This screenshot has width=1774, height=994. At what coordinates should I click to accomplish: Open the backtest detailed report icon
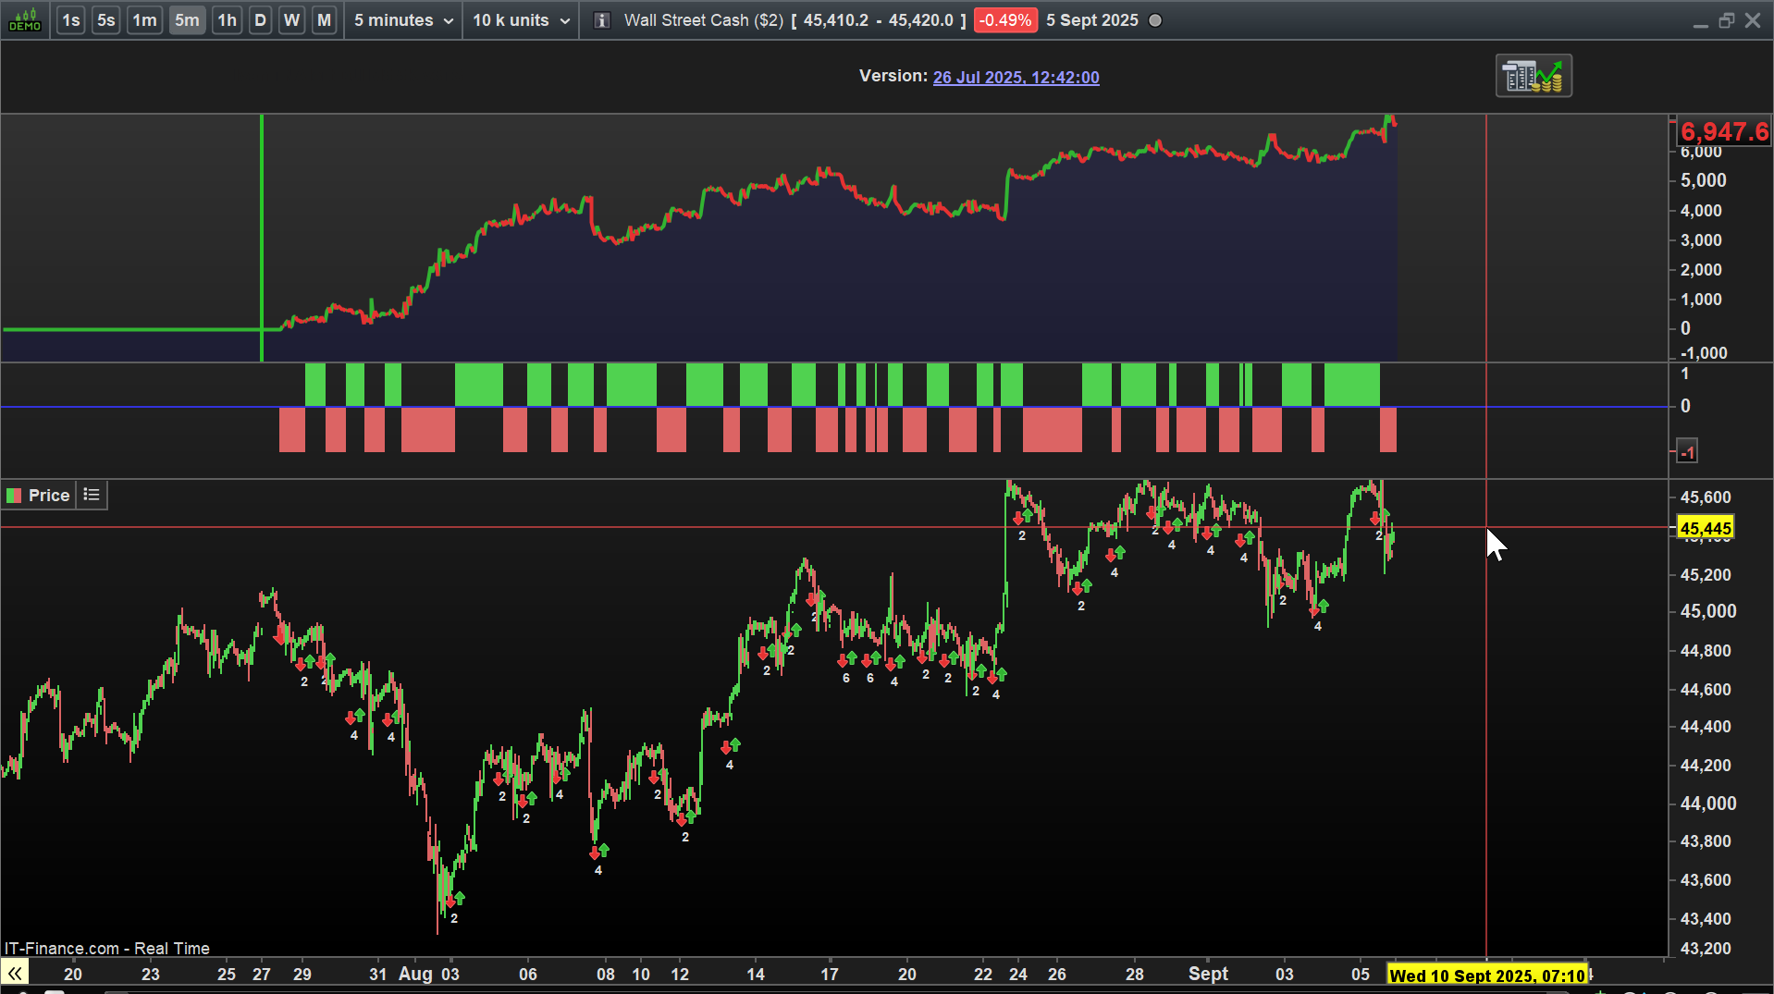[x=1534, y=76]
